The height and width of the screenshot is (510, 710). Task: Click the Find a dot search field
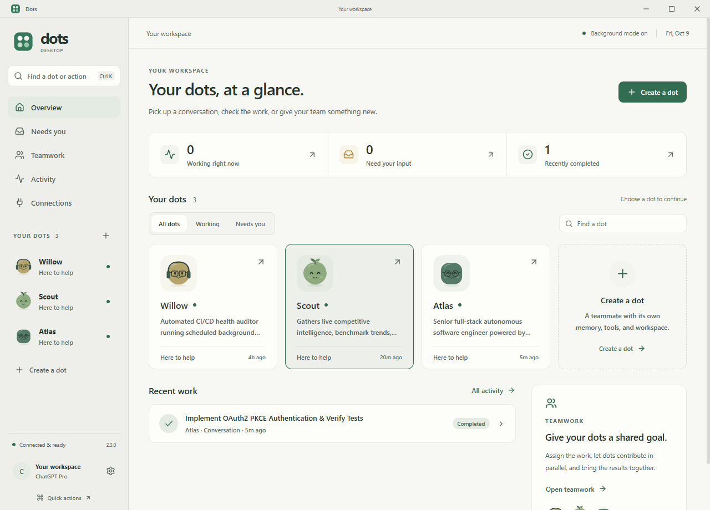click(623, 223)
